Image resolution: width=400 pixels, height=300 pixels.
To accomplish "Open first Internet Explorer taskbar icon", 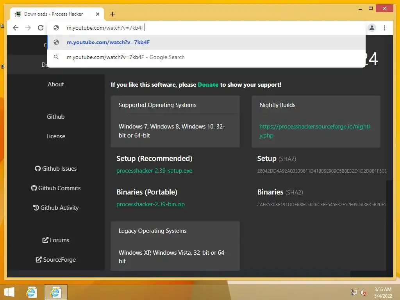I will (x=31, y=292).
